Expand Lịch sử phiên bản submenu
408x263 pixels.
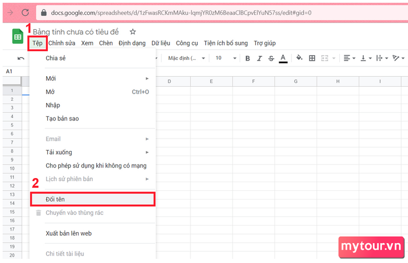[x=93, y=179]
